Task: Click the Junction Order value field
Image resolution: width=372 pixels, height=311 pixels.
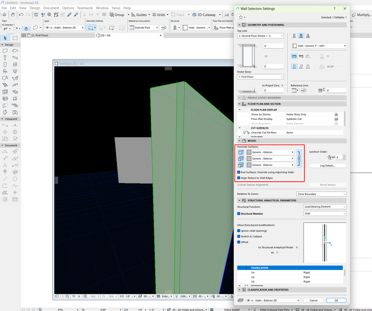Action: [x=338, y=157]
